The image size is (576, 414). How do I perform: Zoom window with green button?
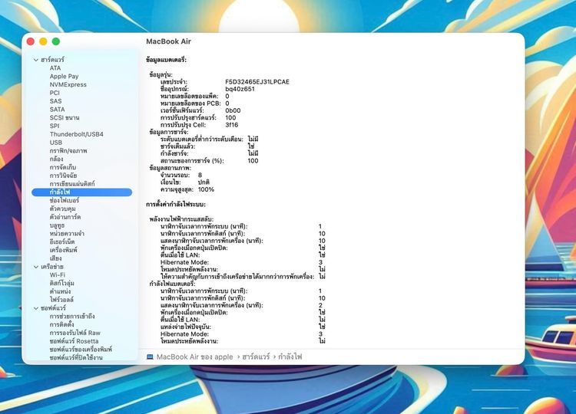pyautogui.click(x=56, y=41)
